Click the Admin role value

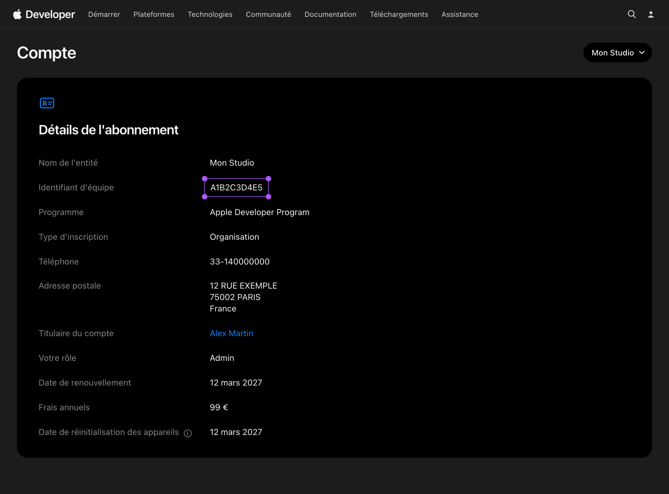222,358
